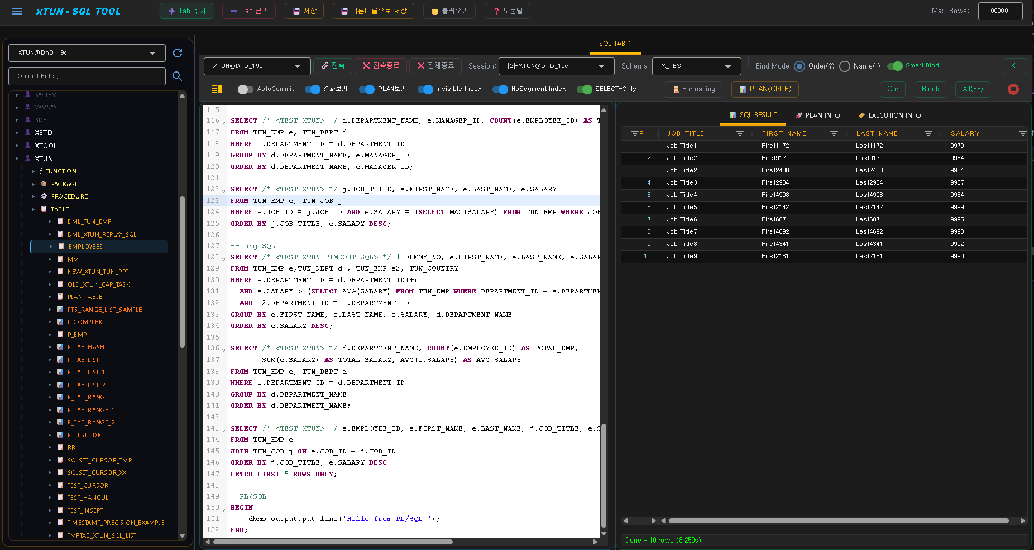Click the XTOOL schema user icon
This screenshot has width=1034, height=550.
click(x=28, y=145)
